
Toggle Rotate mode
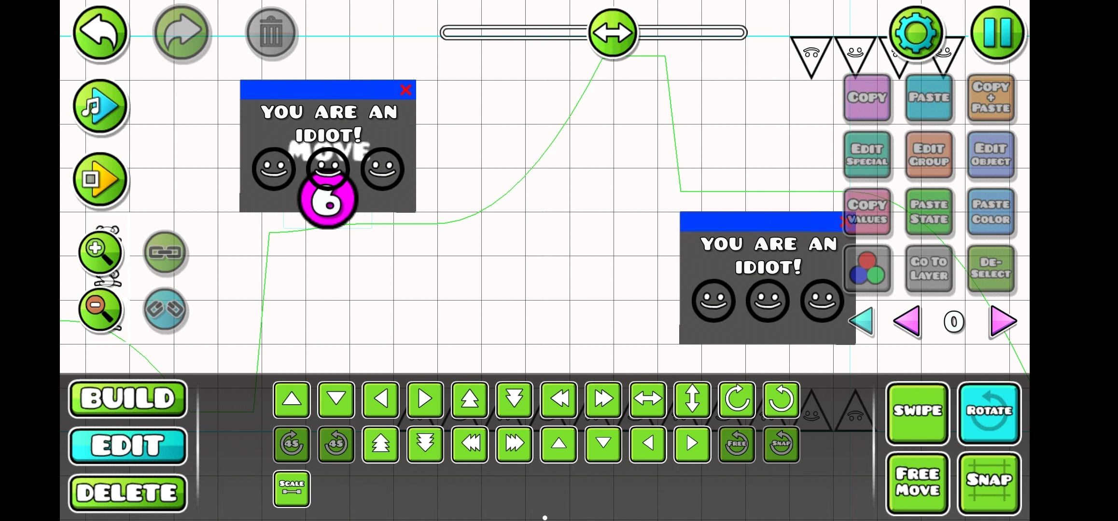click(989, 412)
